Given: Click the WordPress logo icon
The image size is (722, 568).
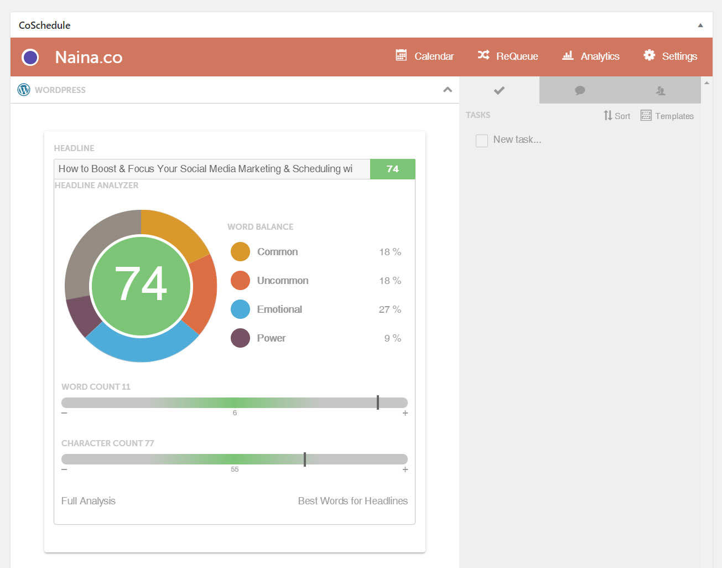Looking at the screenshot, I should tap(24, 90).
